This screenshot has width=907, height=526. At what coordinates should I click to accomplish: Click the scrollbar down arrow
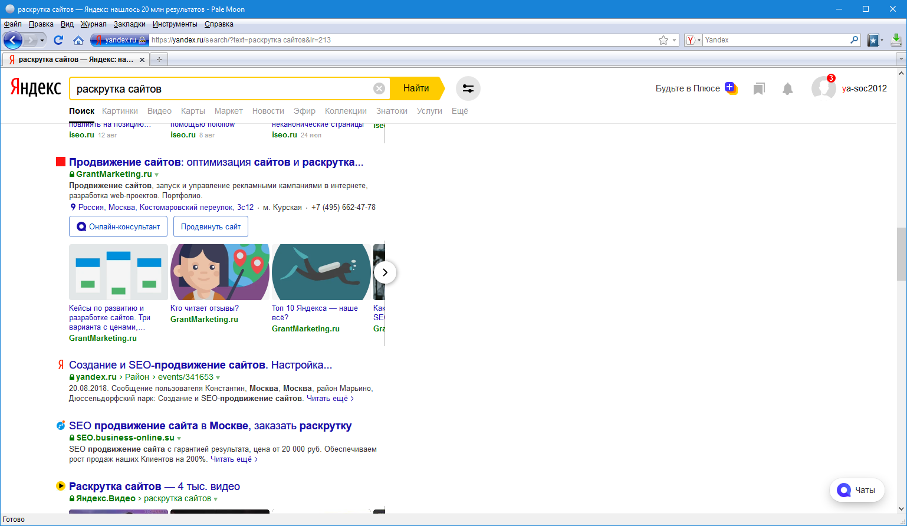pos(901,508)
